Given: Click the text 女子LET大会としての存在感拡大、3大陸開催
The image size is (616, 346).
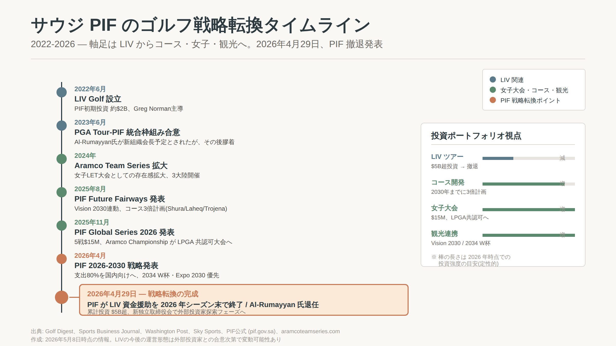Looking at the screenshot, I should (x=137, y=175).
